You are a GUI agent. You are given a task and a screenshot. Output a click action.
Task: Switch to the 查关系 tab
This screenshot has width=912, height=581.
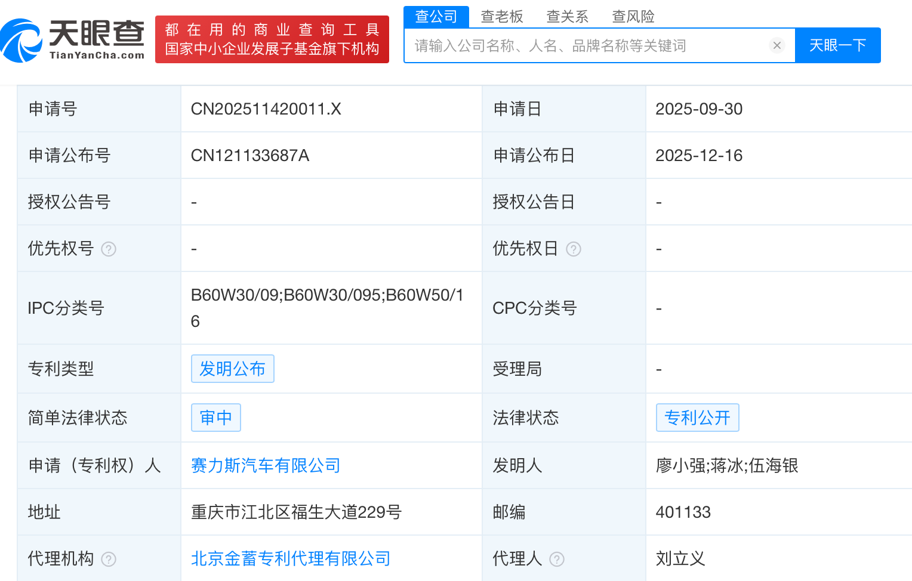(x=567, y=17)
